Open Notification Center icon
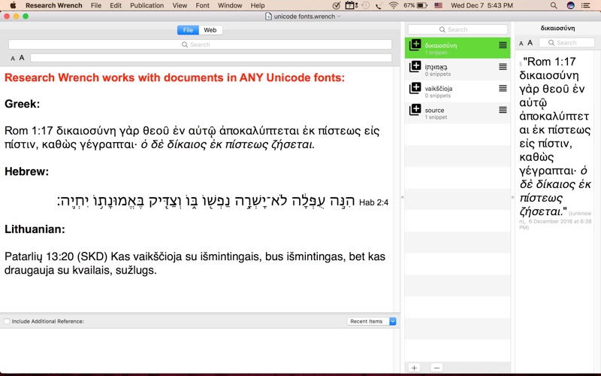The height and width of the screenshot is (376, 601). 586,5
